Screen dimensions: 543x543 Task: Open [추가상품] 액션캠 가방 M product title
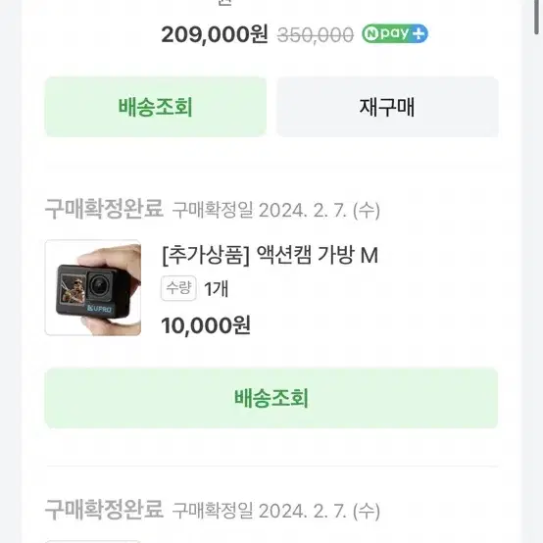271,255
